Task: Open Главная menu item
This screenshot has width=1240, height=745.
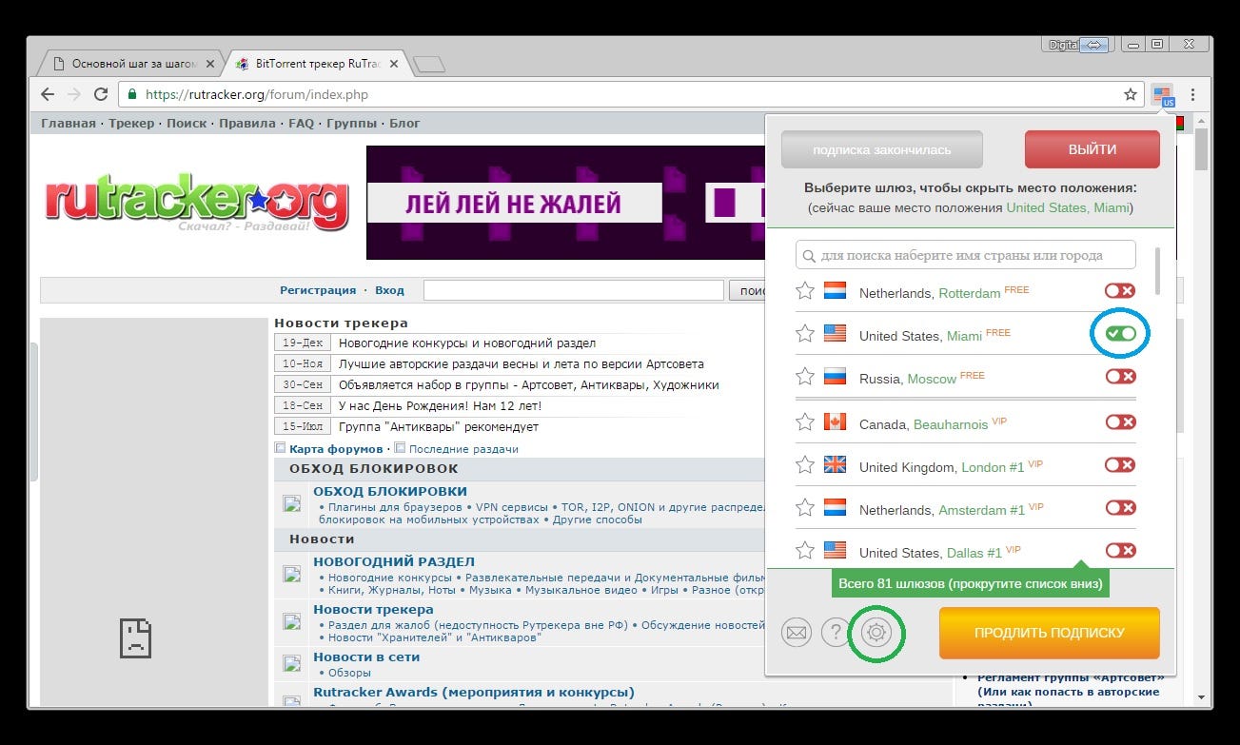Action: point(69,124)
